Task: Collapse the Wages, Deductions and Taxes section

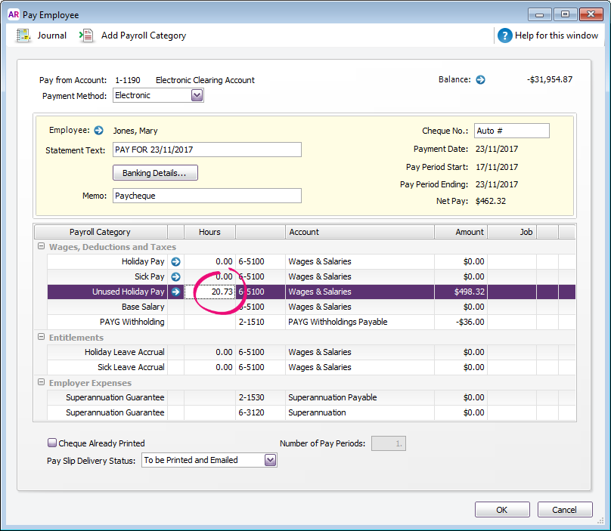Action: 41,247
